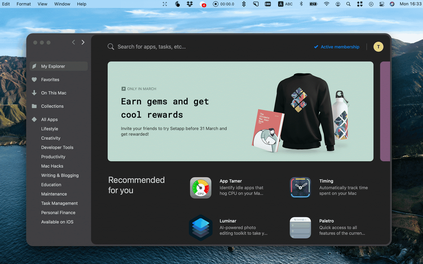The height and width of the screenshot is (264, 423).
Task: Browse the Mac Hacks category
Action: 52,166
